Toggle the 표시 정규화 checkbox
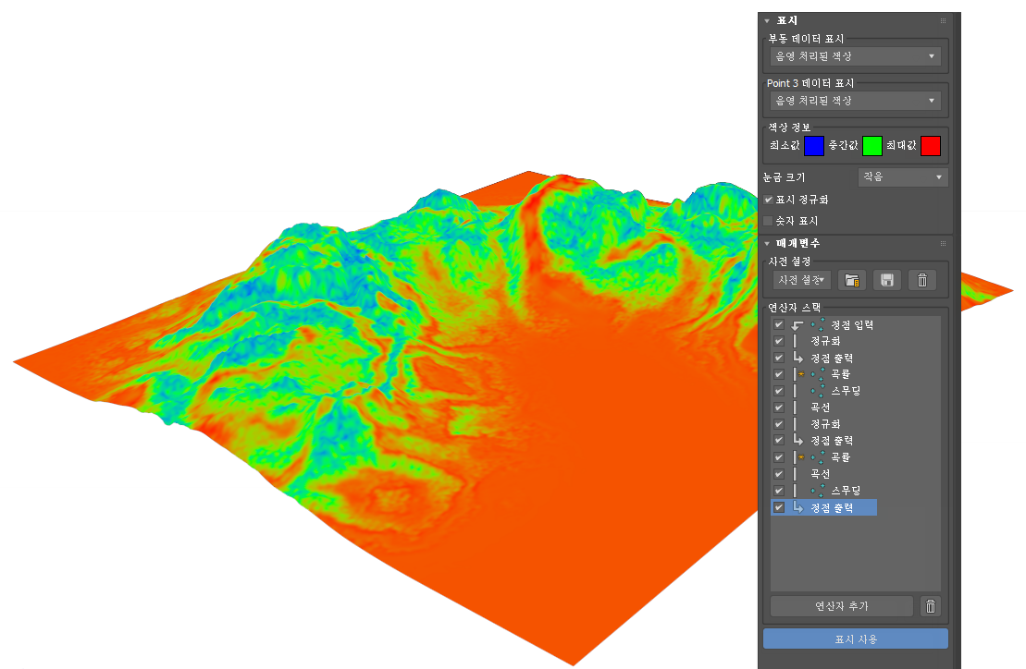1026x669 pixels. click(768, 200)
